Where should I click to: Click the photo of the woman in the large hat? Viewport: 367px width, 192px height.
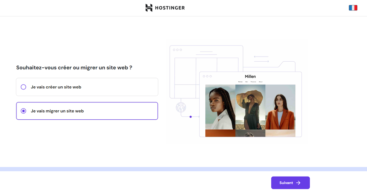(251, 107)
